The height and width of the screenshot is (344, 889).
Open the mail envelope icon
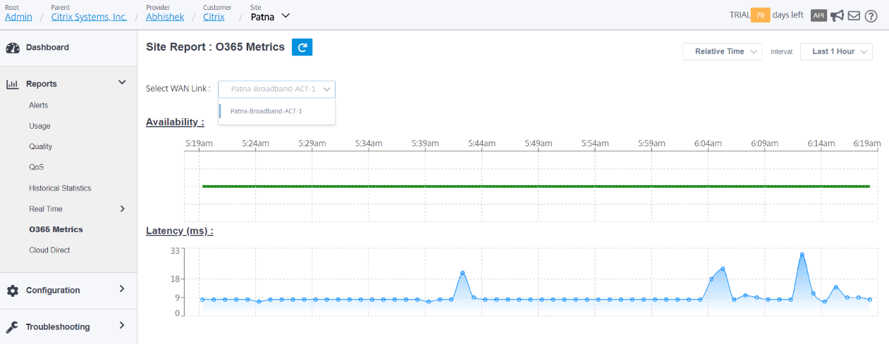[854, 15]
